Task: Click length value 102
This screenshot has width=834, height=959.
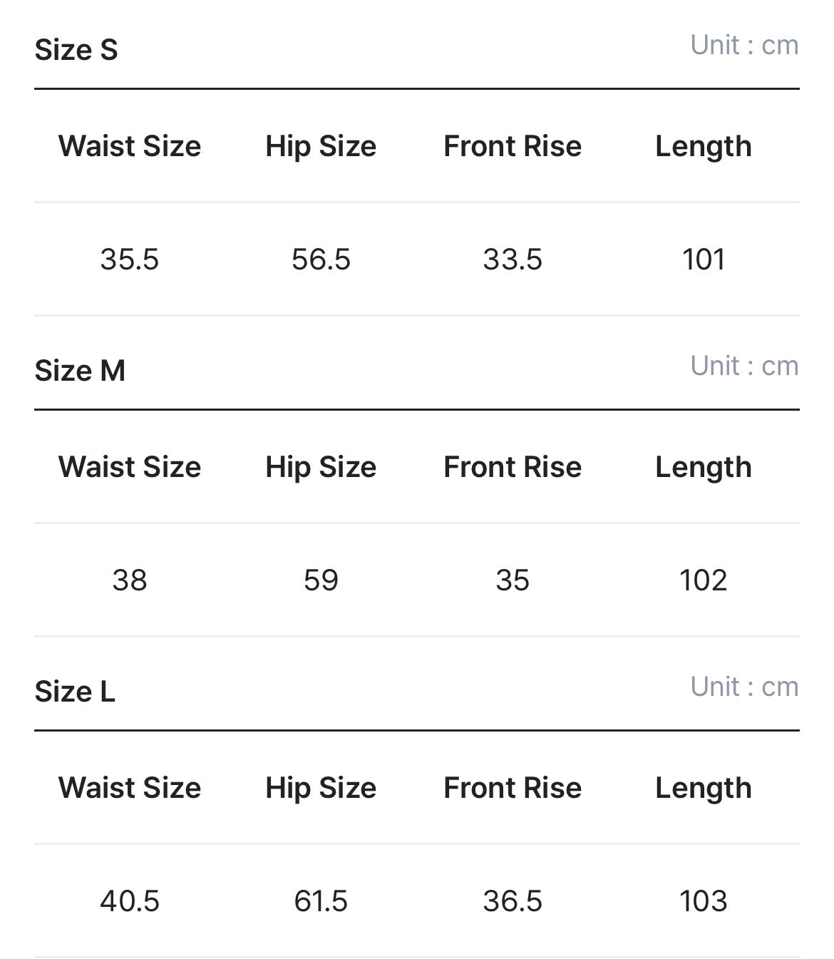Action: (x=704, y=580)
